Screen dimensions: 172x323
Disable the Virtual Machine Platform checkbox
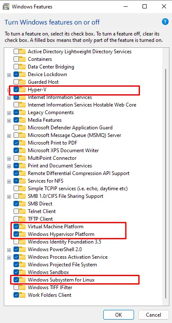16,226
